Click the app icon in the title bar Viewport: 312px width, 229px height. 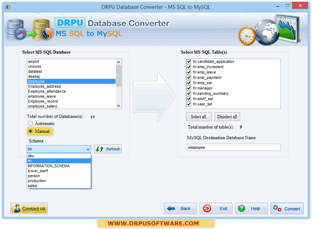click(7, 7)
